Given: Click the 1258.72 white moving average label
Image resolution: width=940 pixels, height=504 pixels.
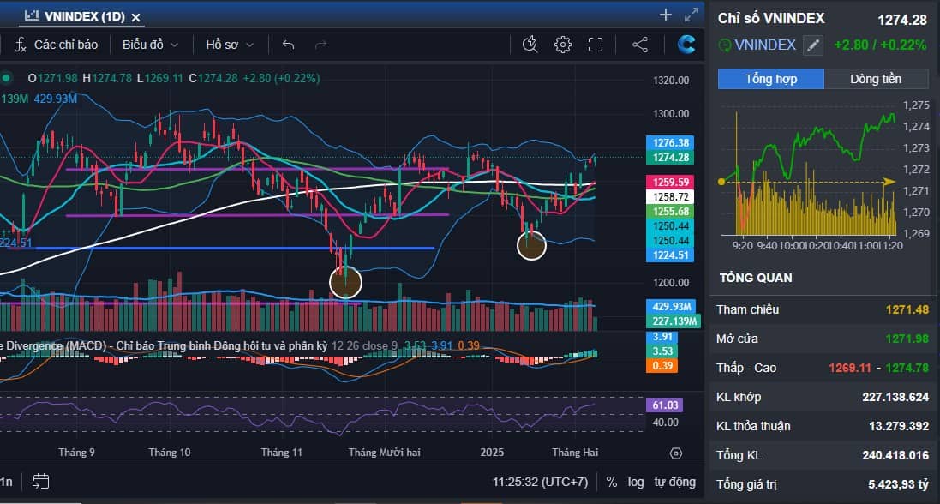Looking at the screenshot, I should click(669, 197).
